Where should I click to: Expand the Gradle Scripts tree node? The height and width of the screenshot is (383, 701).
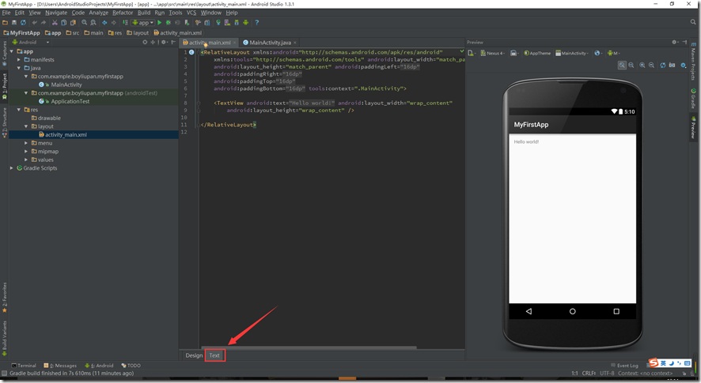[12, 168]
